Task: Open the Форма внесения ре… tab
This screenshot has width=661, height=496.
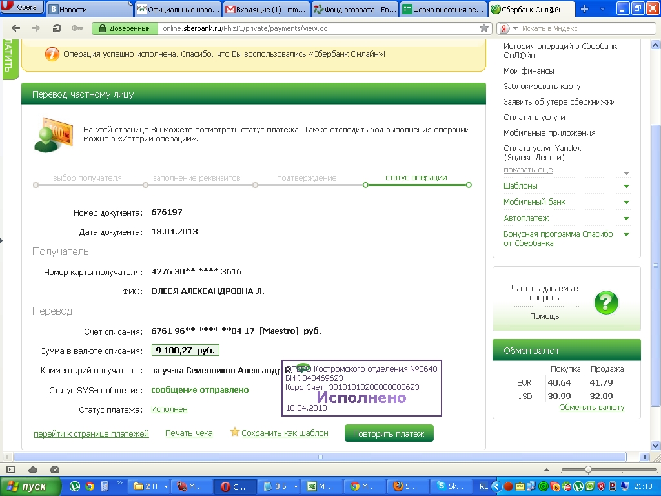Action: click(443, 9)
